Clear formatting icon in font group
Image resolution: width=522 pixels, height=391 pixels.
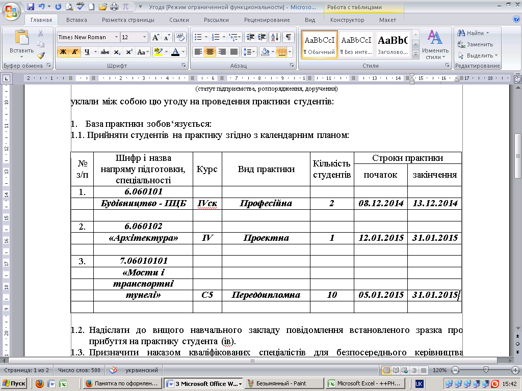(x=180, y=37)
